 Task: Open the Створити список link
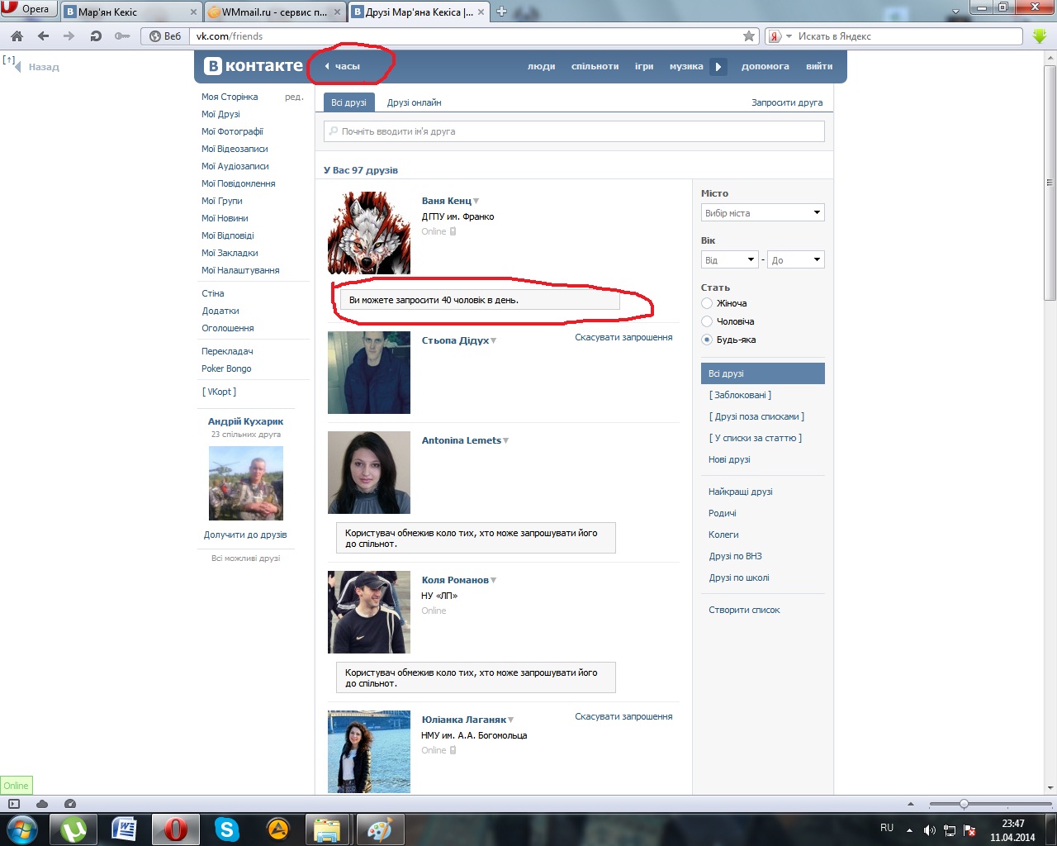744,610
